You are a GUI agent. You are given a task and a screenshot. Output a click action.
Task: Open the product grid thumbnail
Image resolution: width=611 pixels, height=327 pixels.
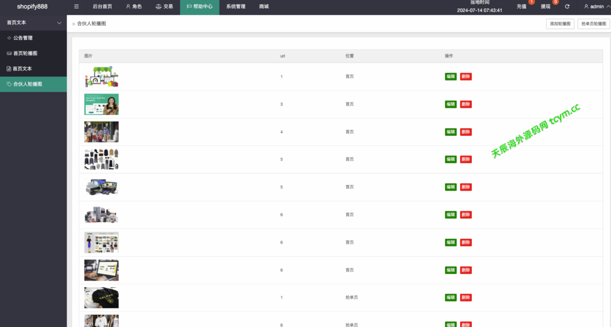pos(101,242)
